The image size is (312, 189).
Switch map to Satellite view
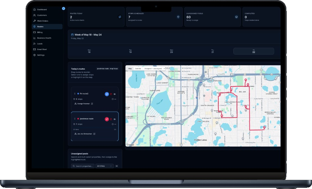tap(138, 69)
